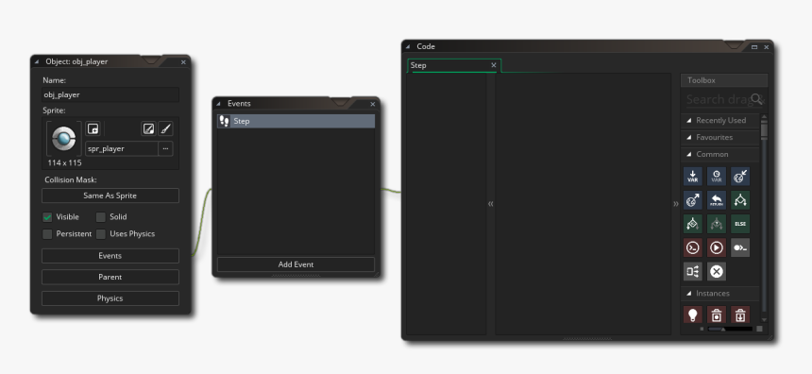812x374 pixels.
Task: Select the grey Apply To action icon
Action: (x=740, y=247)
